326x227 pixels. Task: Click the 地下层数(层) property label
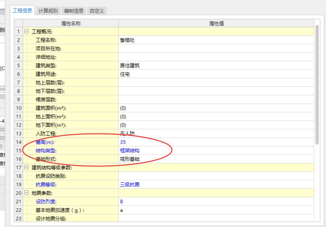pyautogui.click(x=50, y=91)
